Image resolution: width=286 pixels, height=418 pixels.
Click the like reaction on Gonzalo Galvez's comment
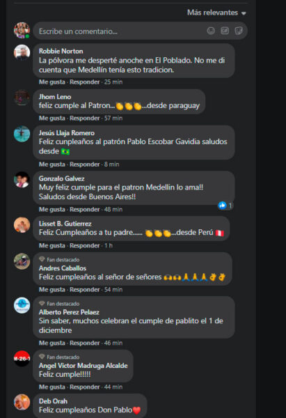coord(225,206)
